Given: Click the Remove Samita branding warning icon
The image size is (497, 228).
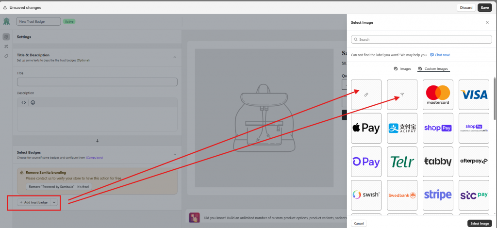Looking at the screenshot, I should pos(22,173).
